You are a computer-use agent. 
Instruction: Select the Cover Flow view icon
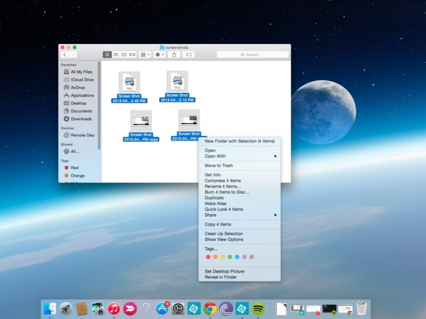pyautogui.click(x=133, y=54)
